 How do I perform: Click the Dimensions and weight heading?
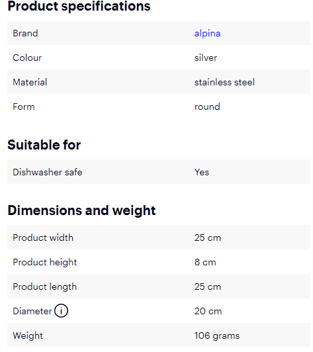[x=81, y=210]
